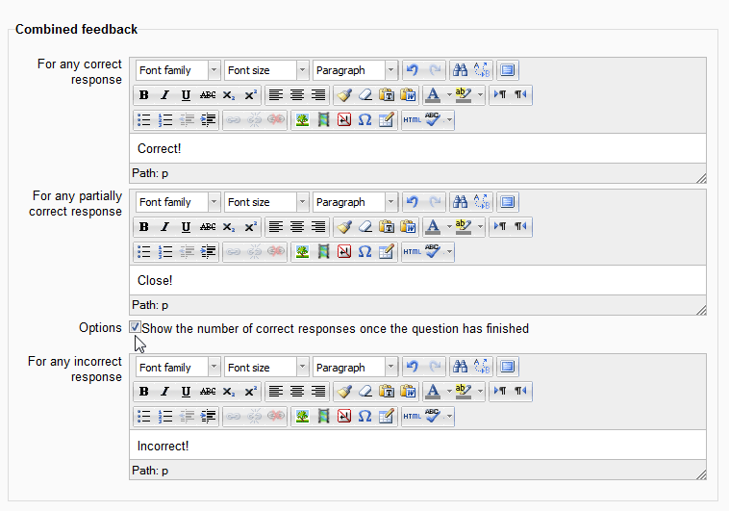729x511 pixels.
Task: Open Paragraph format dropdown in incorrect response editor
Action: click(355, 368)
